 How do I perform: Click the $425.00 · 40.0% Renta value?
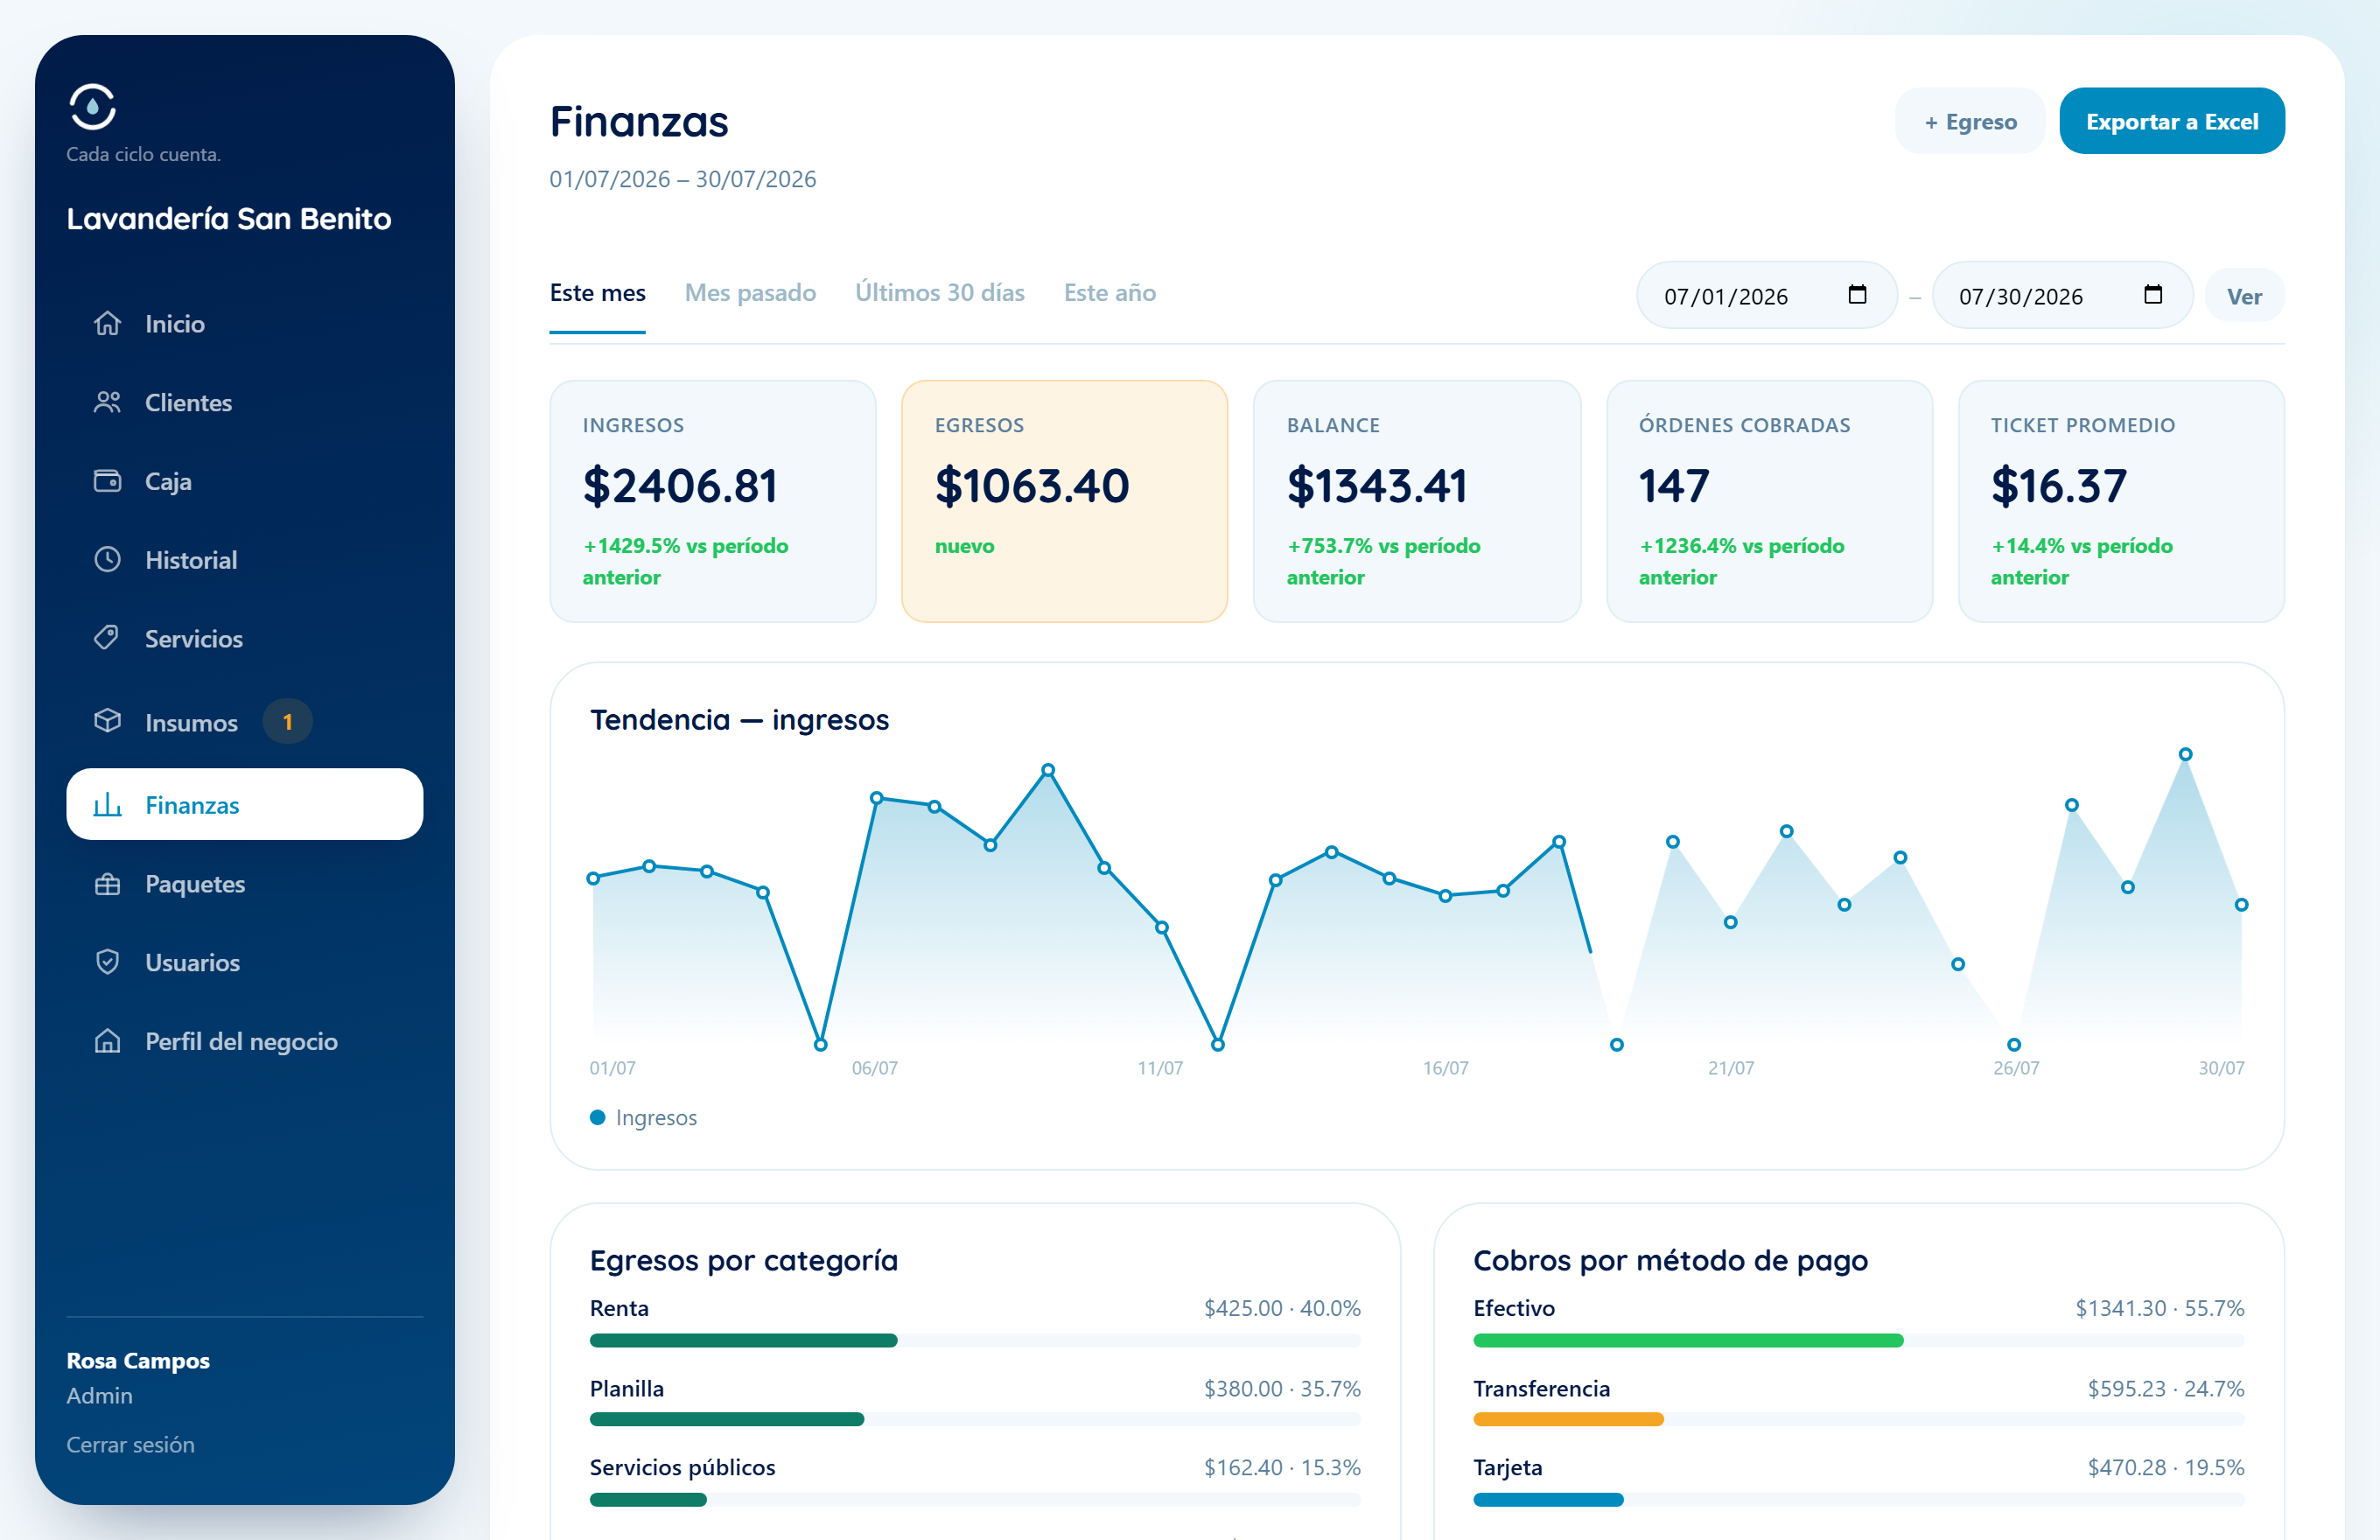click(x=1282, y=1307)
